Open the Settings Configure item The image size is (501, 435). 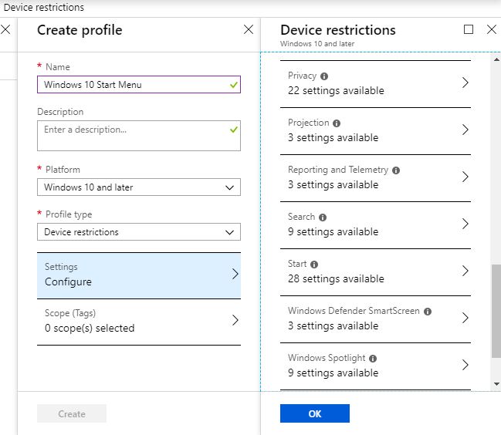click(139, 275)
